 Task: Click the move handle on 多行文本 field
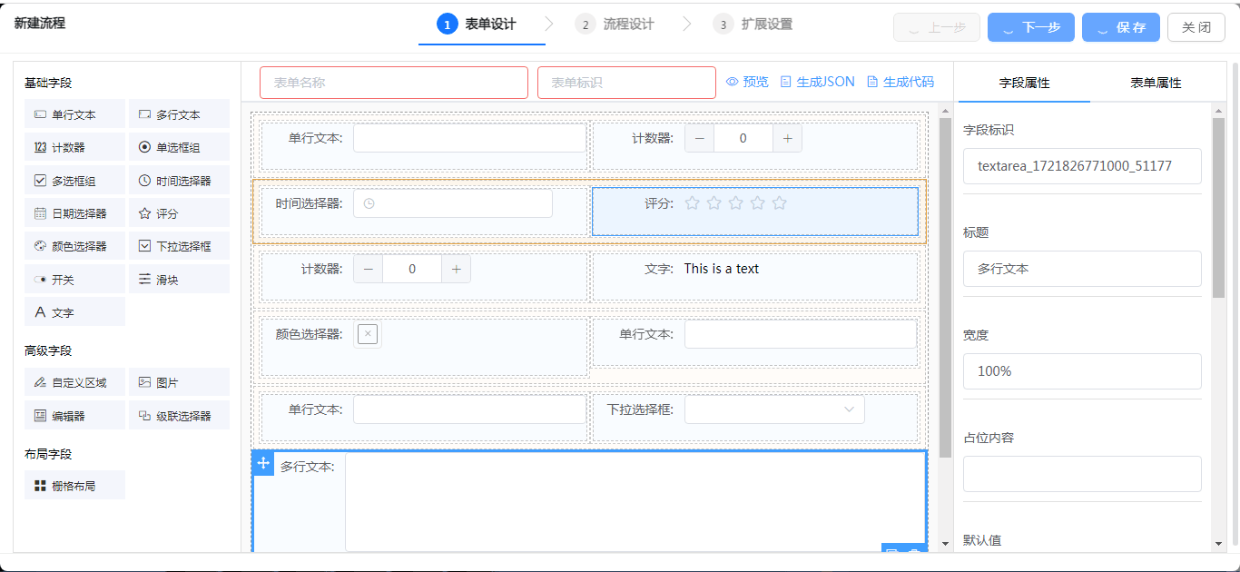point(263,463)
